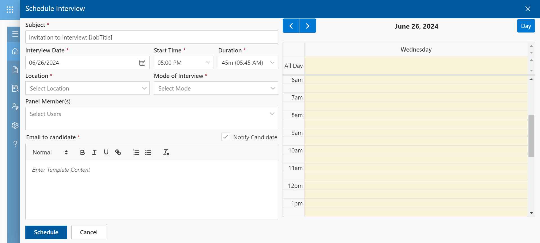Switch calendar to Day view
Screen dimensions: 540x243
(x=526, y=26)
